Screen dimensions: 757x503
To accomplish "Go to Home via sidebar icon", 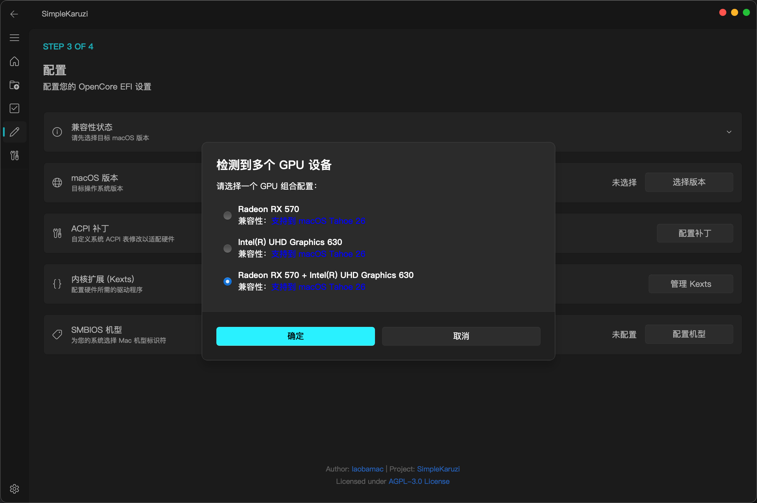I will coord(14,61).
